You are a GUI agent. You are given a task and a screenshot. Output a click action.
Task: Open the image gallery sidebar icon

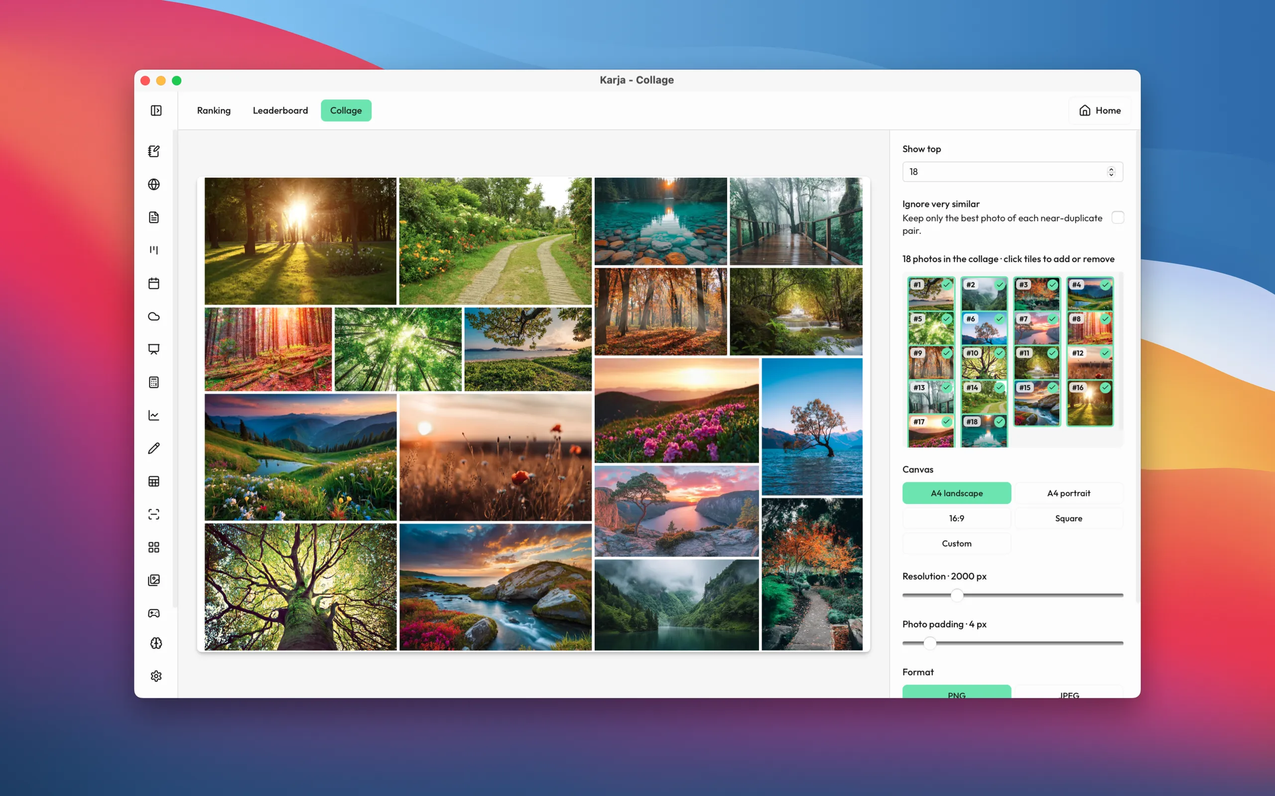[154, 580]
